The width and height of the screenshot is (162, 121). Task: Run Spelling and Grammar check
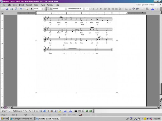click(16, 9)
